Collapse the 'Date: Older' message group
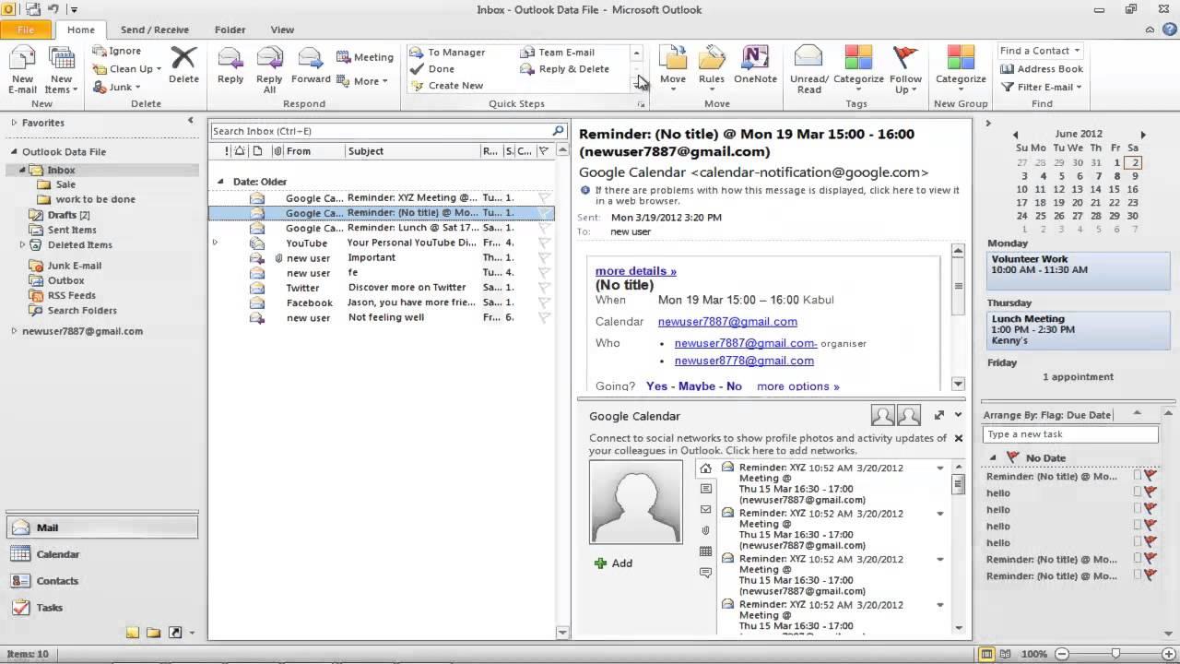This screenshot has height=664, width=1180. pos(221,181)
